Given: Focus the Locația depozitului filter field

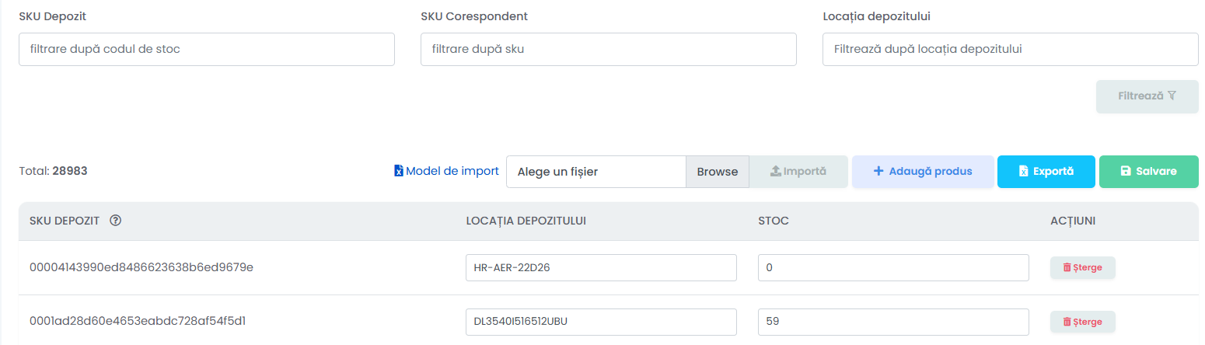Looking at the screenshot, I should [1011, 49].
